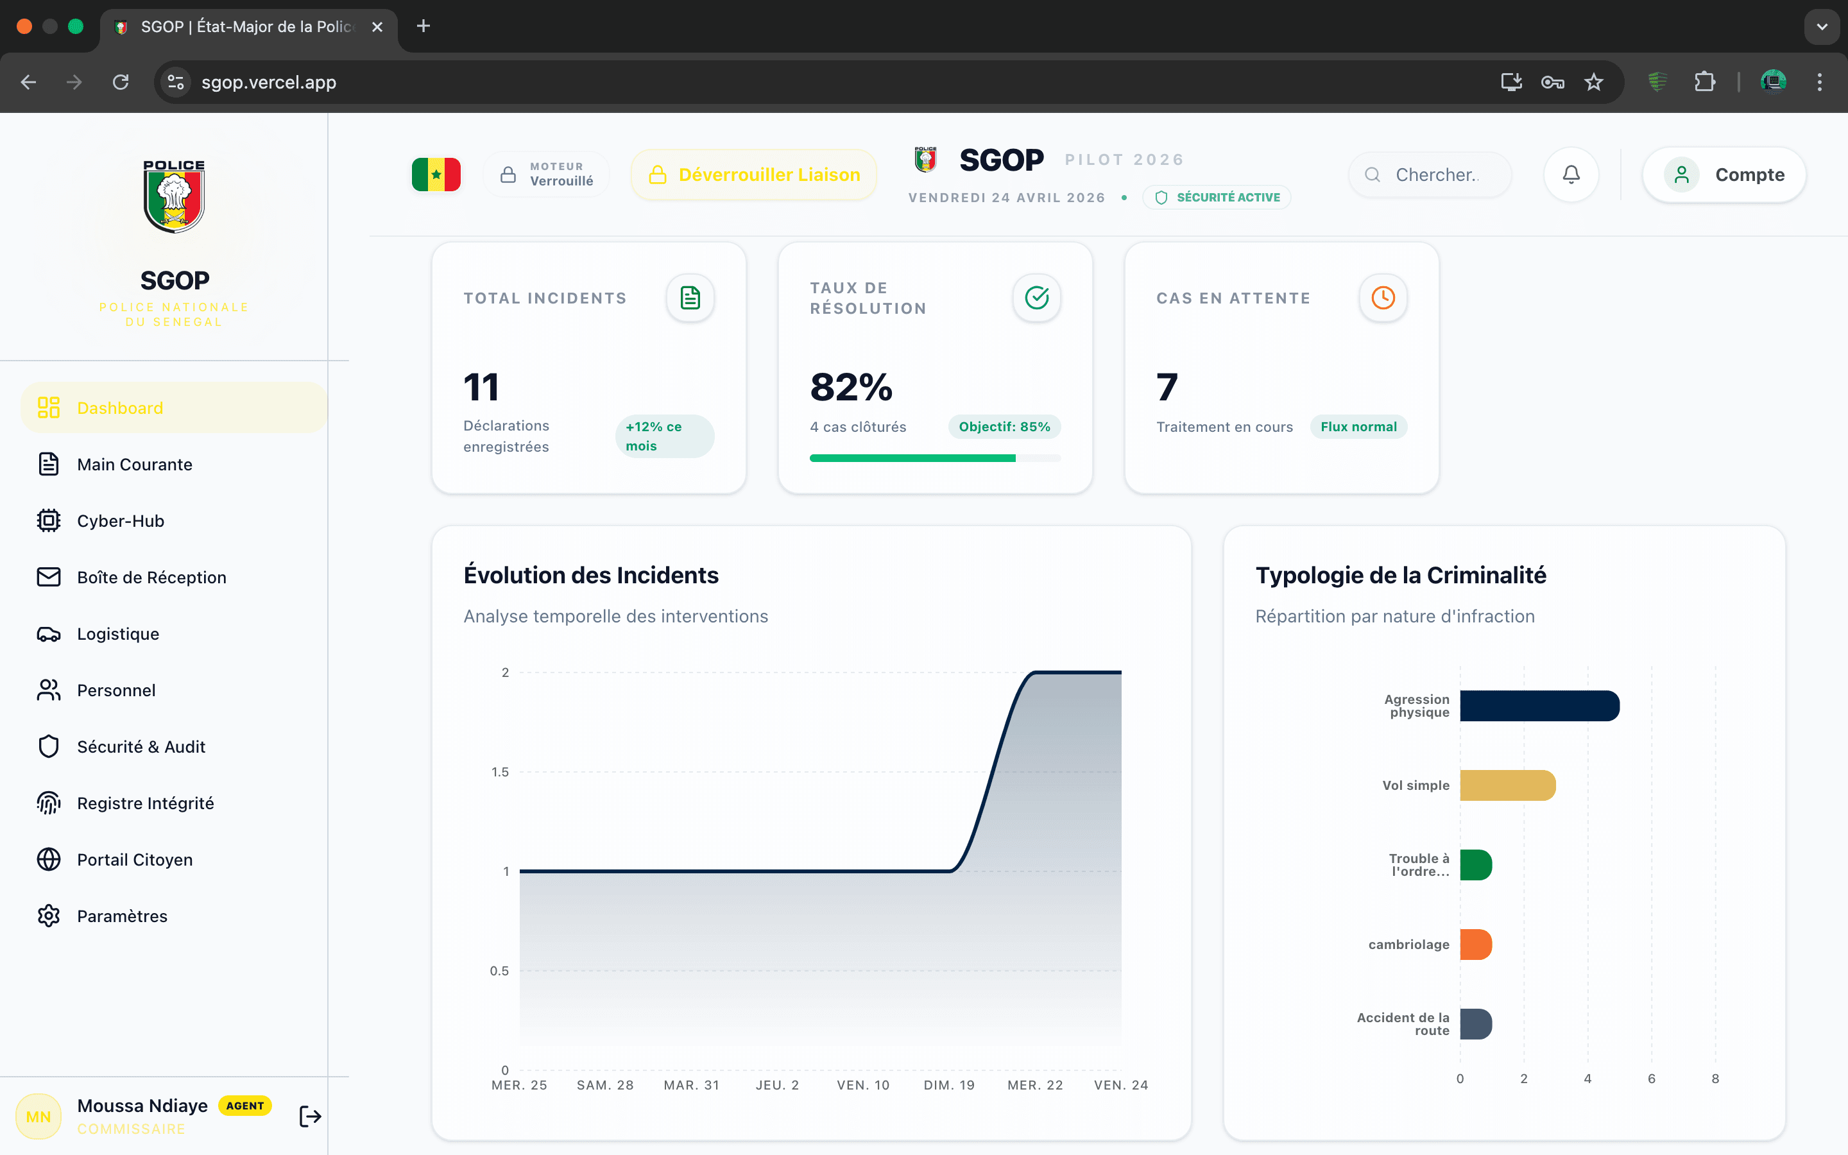Open a new browser tab with plus
Screen dimensions: 1848x1155
423,27
